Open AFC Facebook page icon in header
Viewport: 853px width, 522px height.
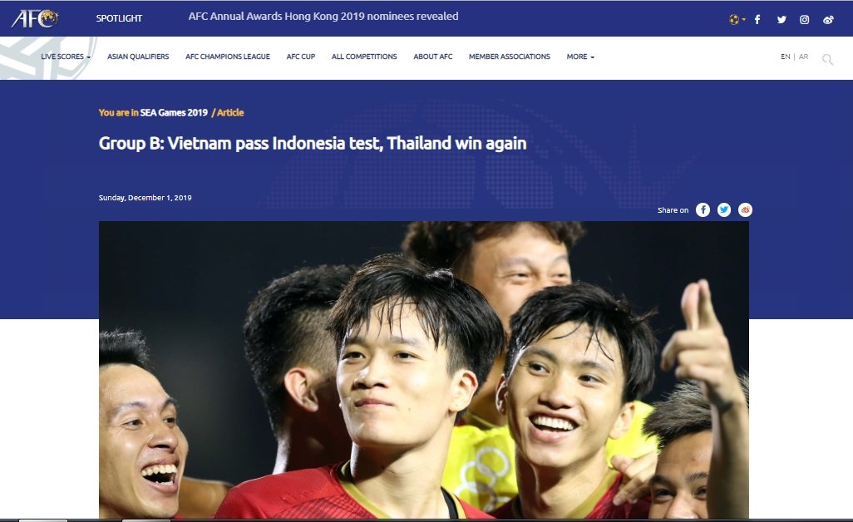click(x=757, y=20)
